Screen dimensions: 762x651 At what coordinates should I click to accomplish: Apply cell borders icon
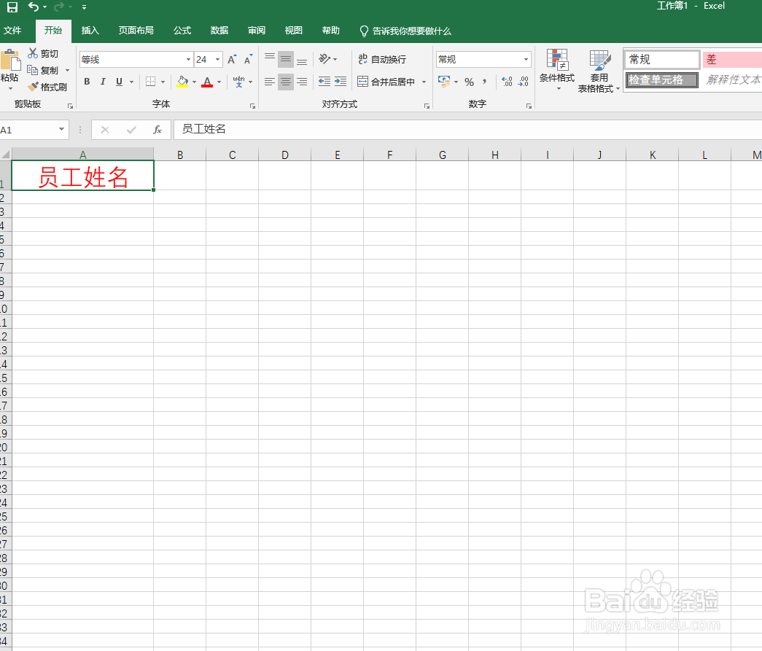(x=151, y=82)
